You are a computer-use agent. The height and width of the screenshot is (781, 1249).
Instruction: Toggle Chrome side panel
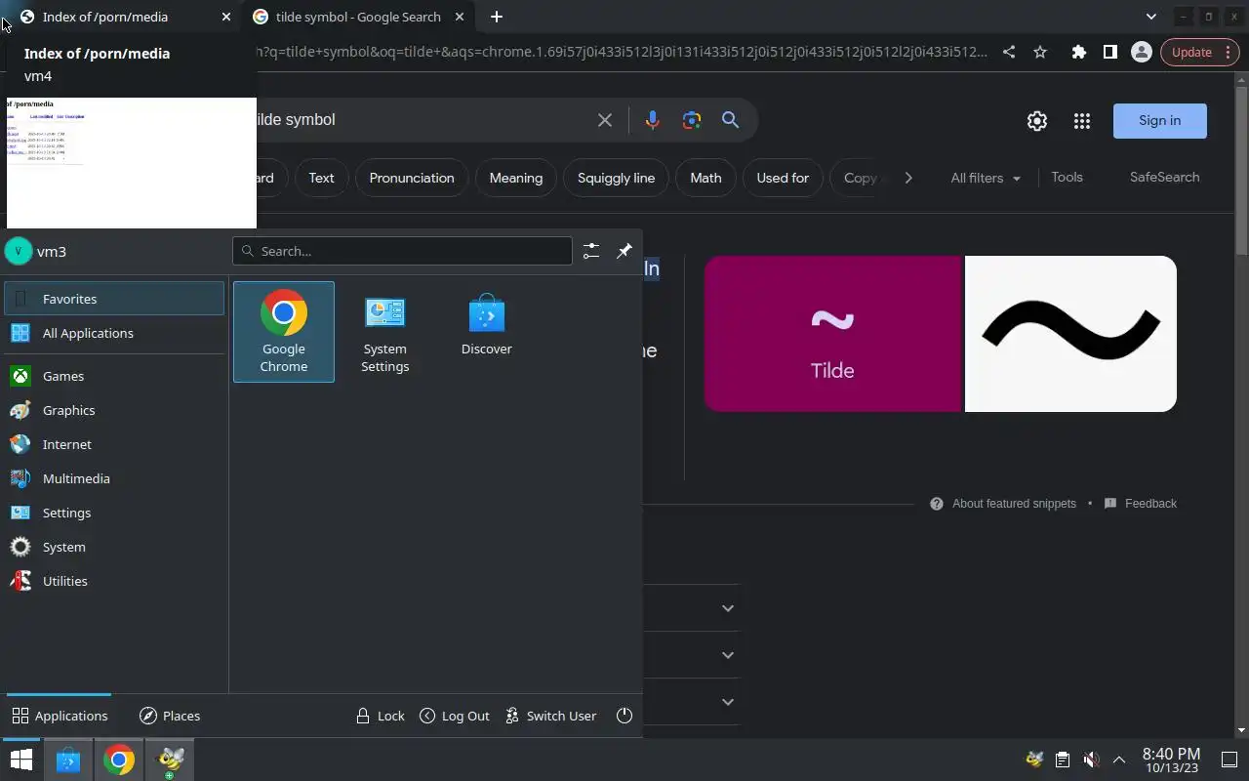(x=1110, y=52)
